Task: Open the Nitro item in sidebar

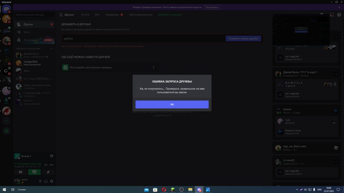Action: [x=34, y=32]
